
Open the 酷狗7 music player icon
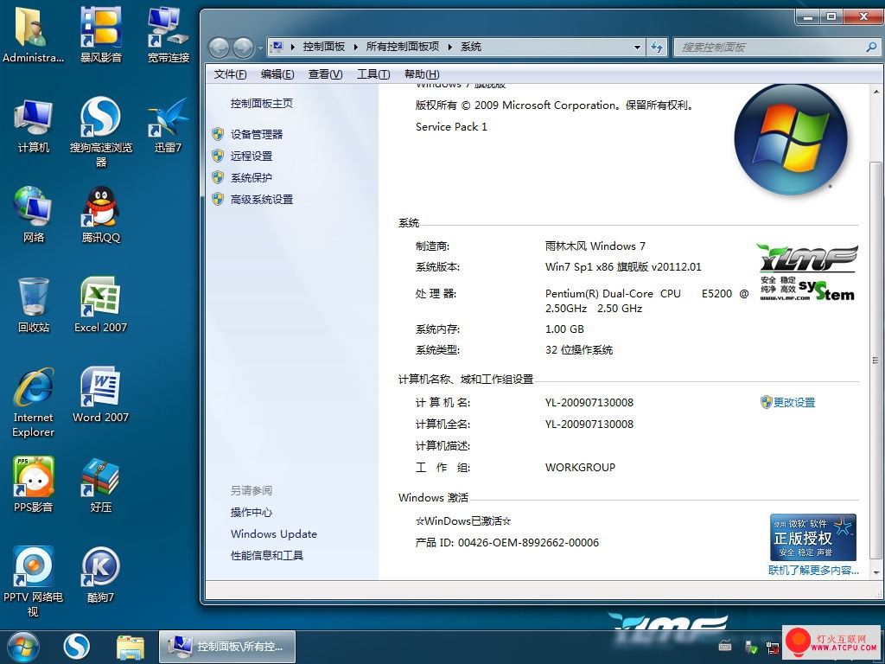pos(100,575)
